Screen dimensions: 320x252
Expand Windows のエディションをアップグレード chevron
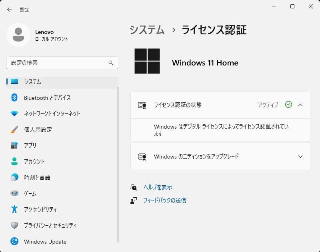coord(300,157)
